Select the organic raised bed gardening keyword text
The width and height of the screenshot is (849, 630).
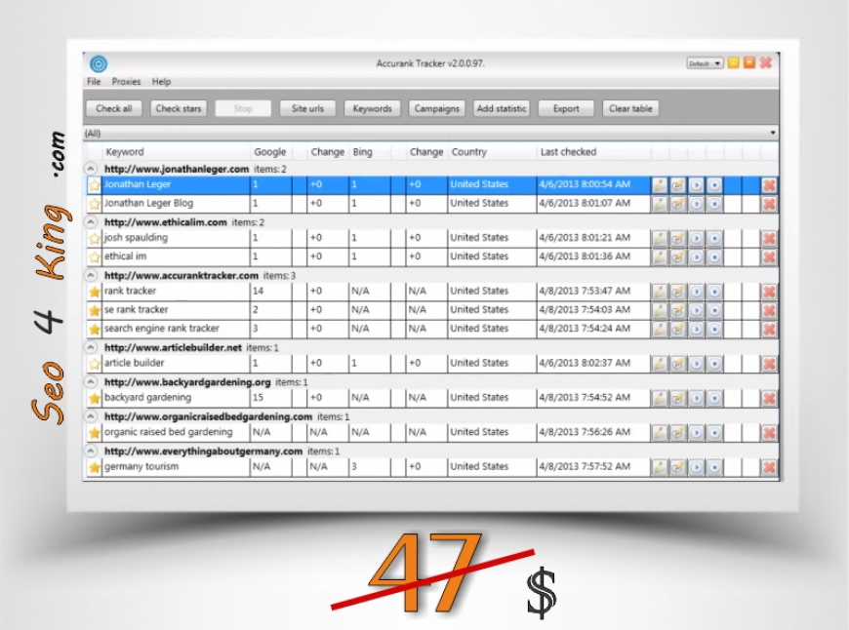[x=169, y=432]
